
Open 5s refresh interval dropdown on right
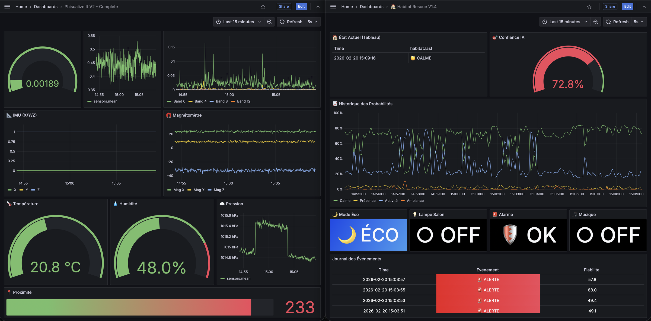(x=638, y=22)
